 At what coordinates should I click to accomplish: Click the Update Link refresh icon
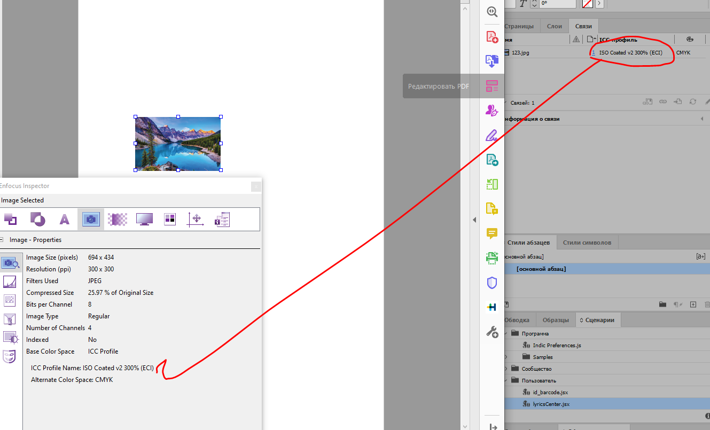coord(693,101)
